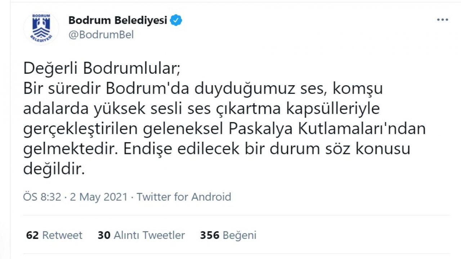Viewport: 461px width, 259px height.
Task: Click the Retweet count number 62
Action: point(32,235)
